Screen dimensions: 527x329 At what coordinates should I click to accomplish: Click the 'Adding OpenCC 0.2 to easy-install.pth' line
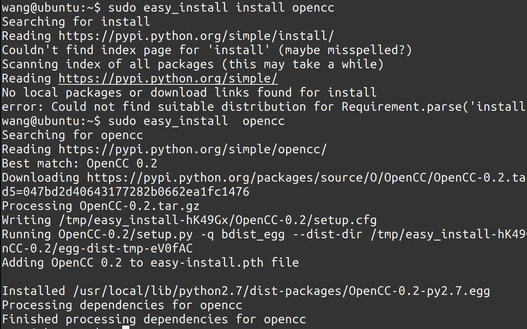click(x=150, y=263)
